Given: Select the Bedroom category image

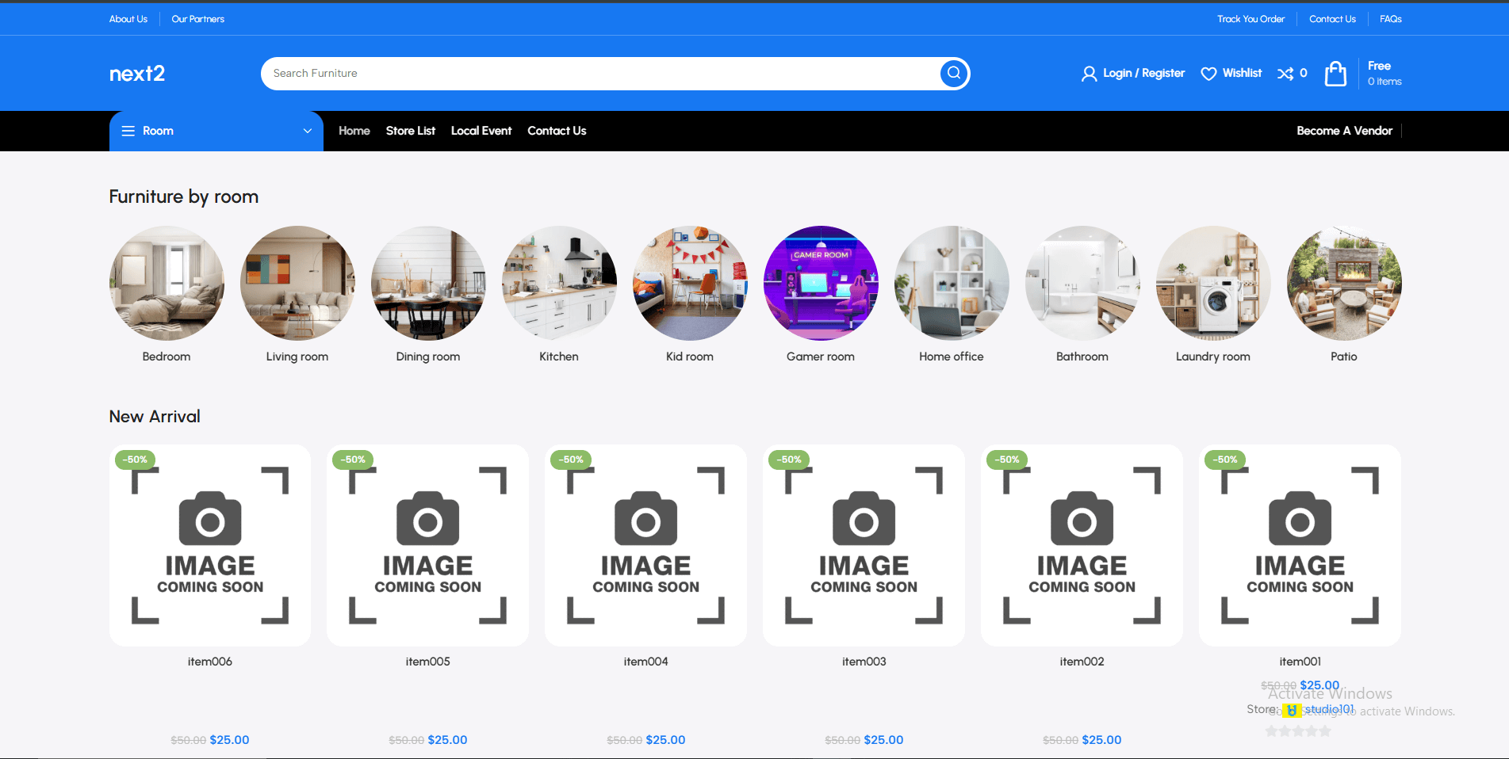Looking at the screenshot, I should 167,283.
